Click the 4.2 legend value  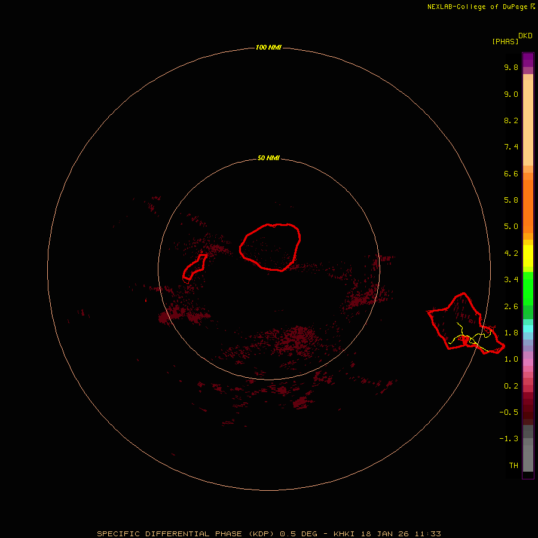(x=511, y=253)
